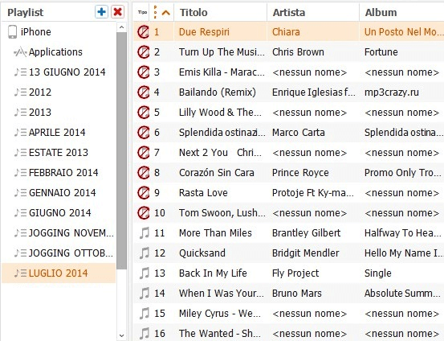Open the Applications icon entry
444x341 pixels.
(x=20, y=52)
